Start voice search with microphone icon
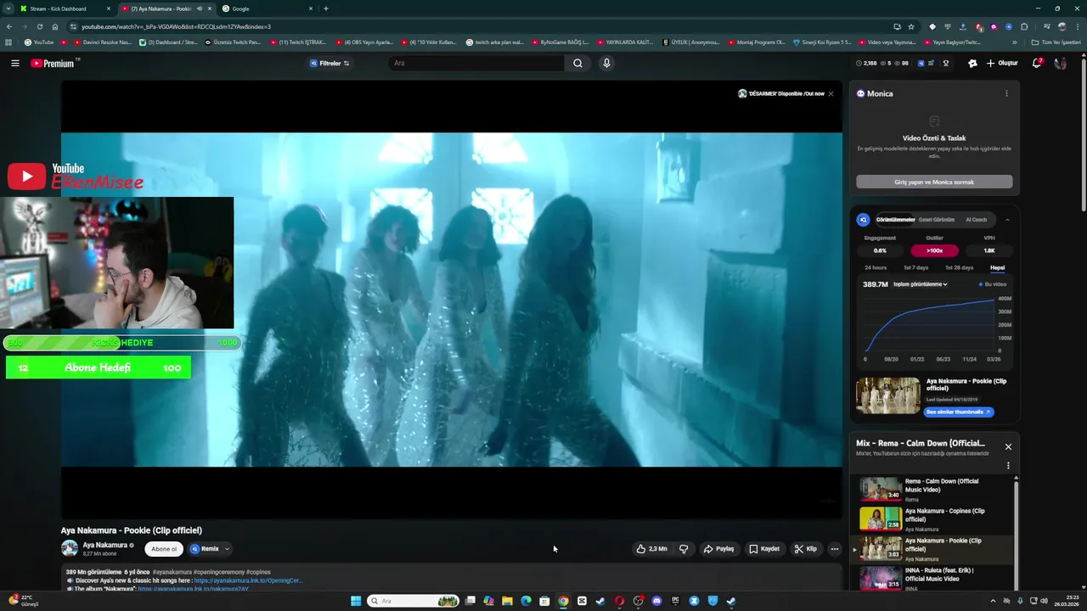 606,63
